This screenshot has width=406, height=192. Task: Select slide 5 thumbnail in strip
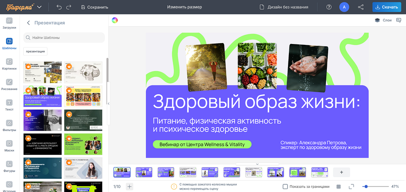(x=210, y=172)
